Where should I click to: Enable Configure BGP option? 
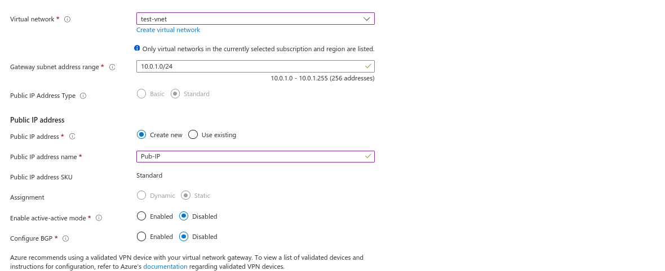(x=141, y=237)
